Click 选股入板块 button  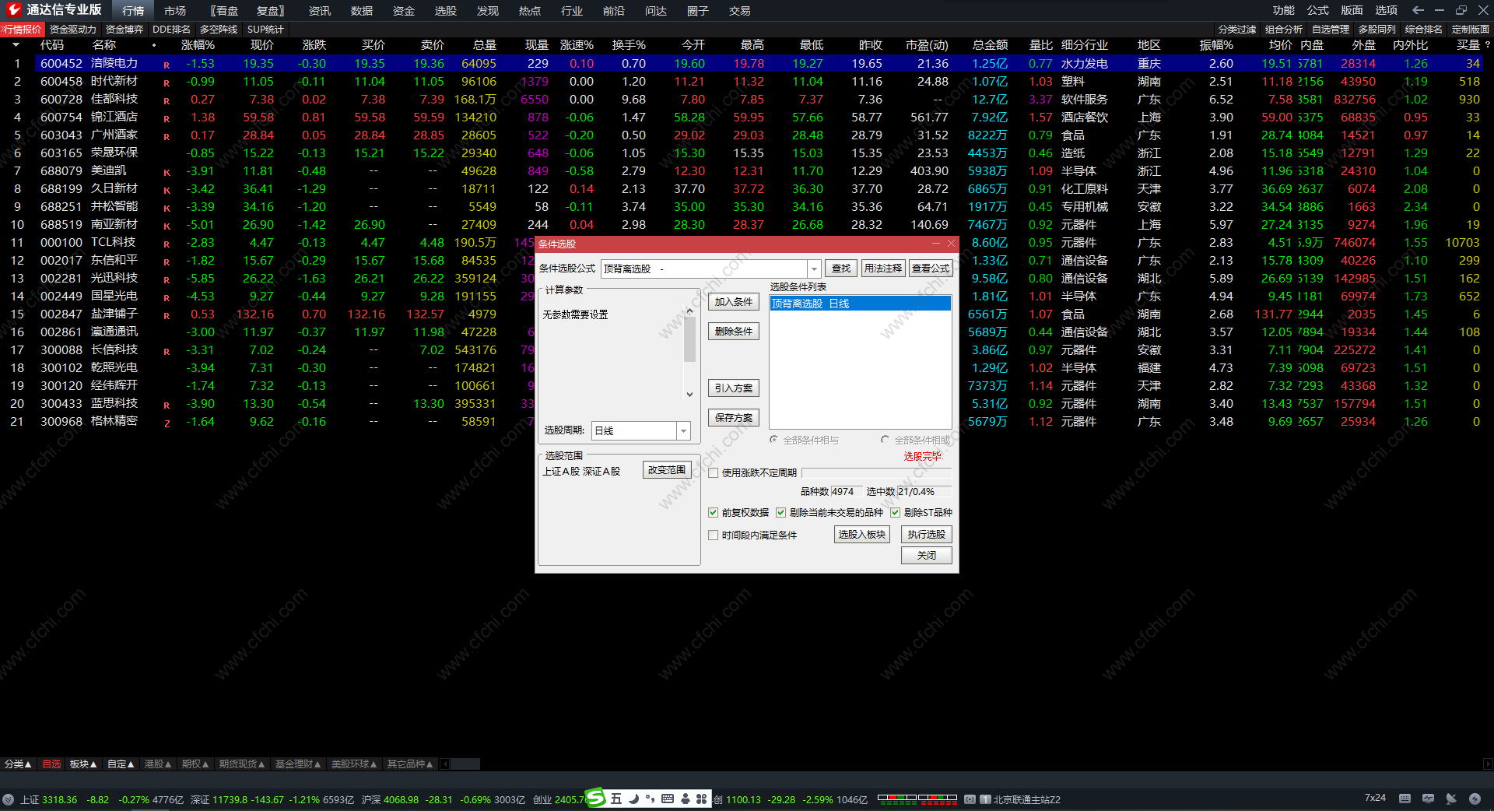click(x=862, y=535)
